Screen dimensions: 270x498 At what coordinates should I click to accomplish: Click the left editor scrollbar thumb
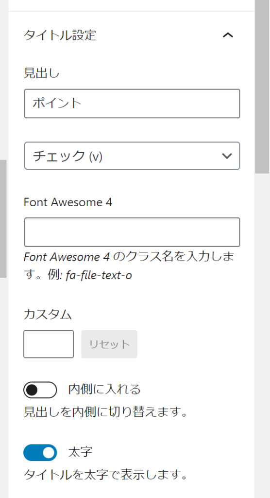(3, 219)
